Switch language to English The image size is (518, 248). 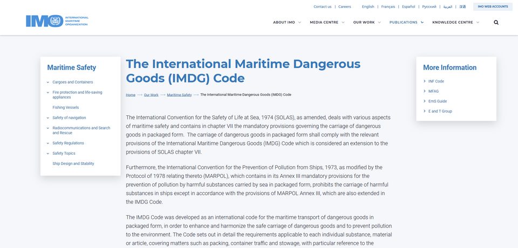[368, 6]
